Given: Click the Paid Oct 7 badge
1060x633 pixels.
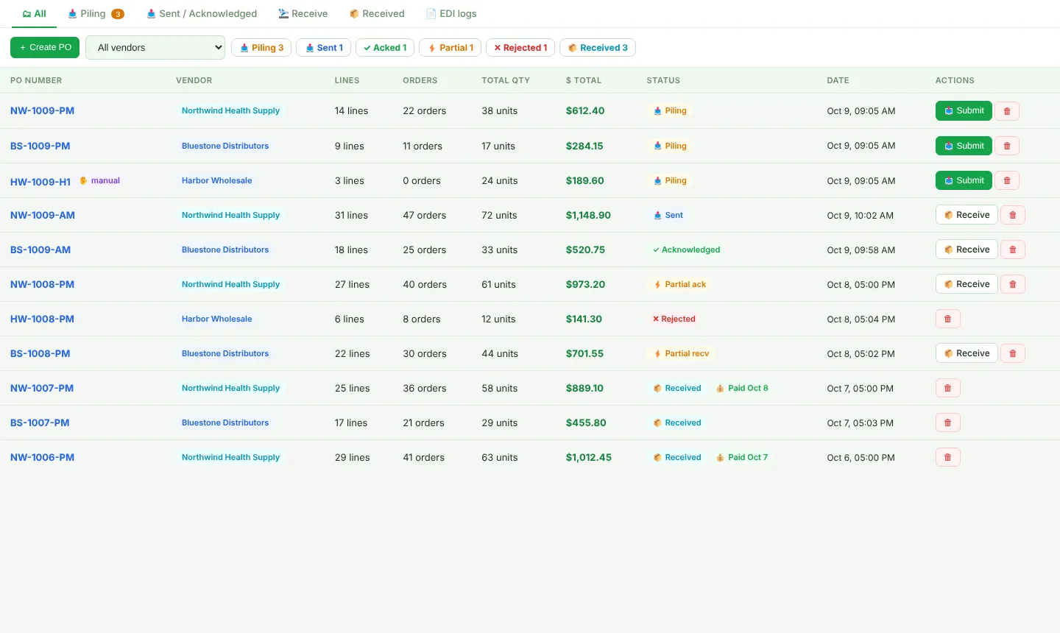Looking at the screenshot, I should click(742, 457).
